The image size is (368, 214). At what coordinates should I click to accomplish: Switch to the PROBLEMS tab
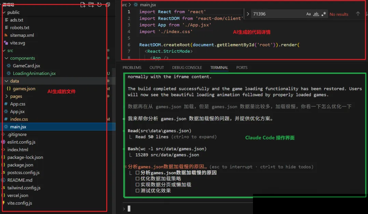coord(132,67)
